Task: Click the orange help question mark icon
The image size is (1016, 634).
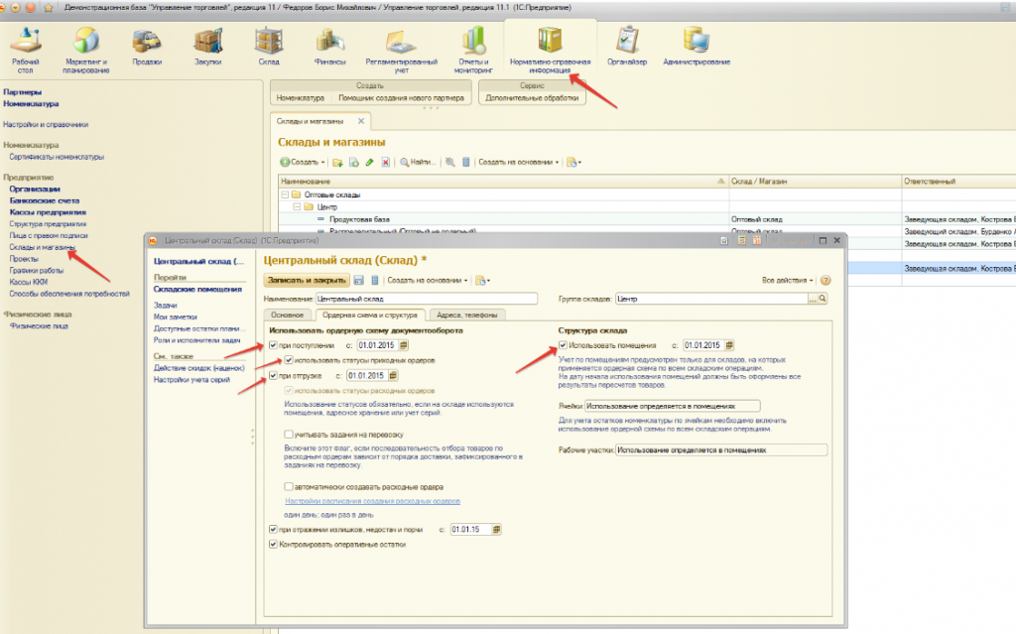Action: tap(825, 280)
